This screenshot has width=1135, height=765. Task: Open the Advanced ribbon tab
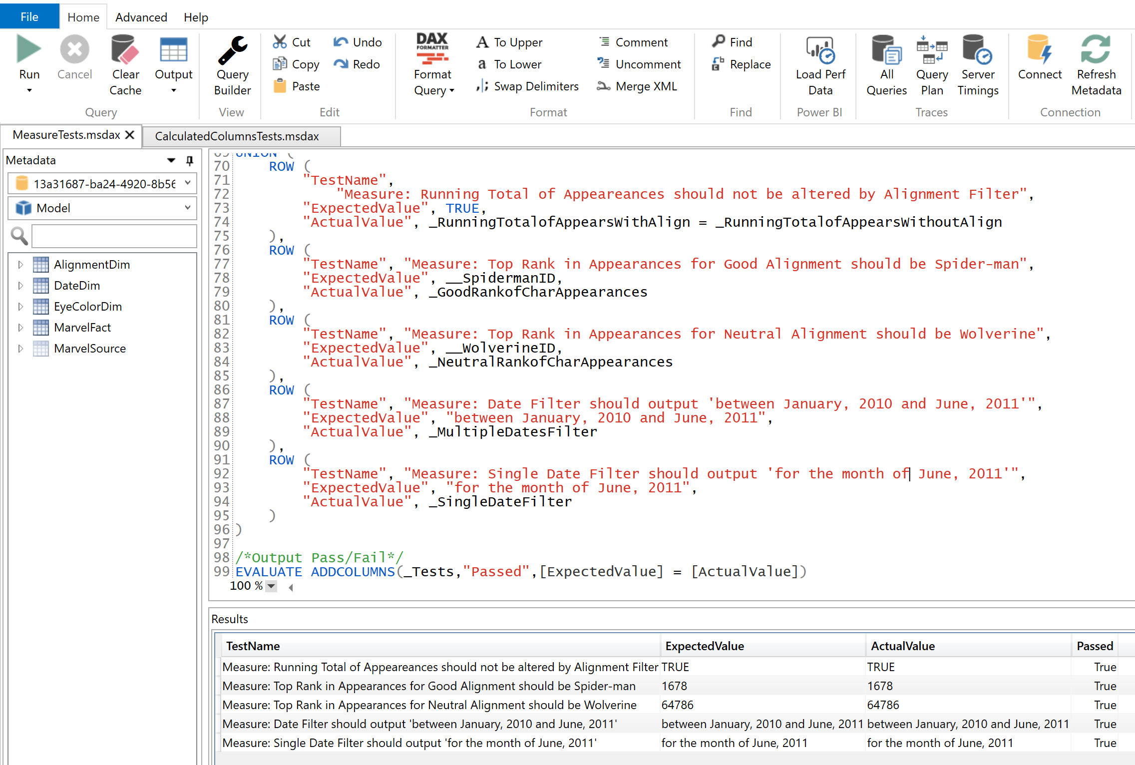coord(141,17)
